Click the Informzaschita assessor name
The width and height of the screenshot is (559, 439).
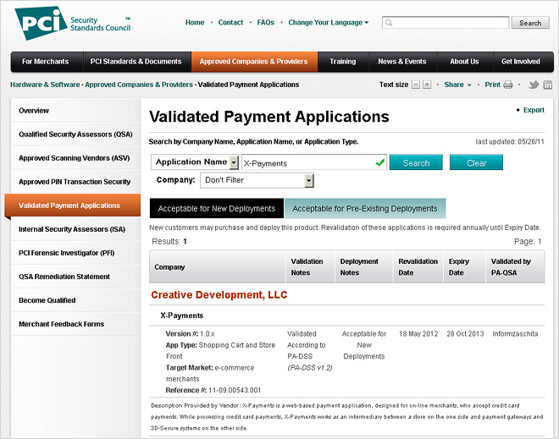[515, 334]
